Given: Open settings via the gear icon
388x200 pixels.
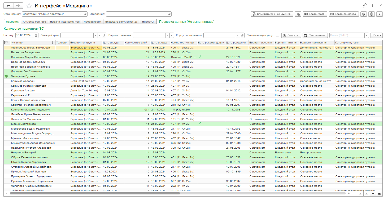Looking at the screenshot, I should [372, 14].
